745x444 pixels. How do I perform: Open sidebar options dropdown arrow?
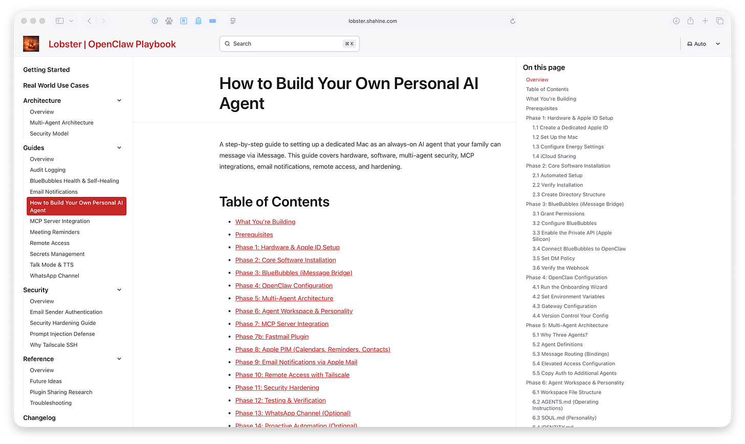click(x=71, y=21)
